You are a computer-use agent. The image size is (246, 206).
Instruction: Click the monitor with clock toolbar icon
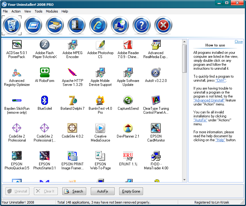coord(120,25)
